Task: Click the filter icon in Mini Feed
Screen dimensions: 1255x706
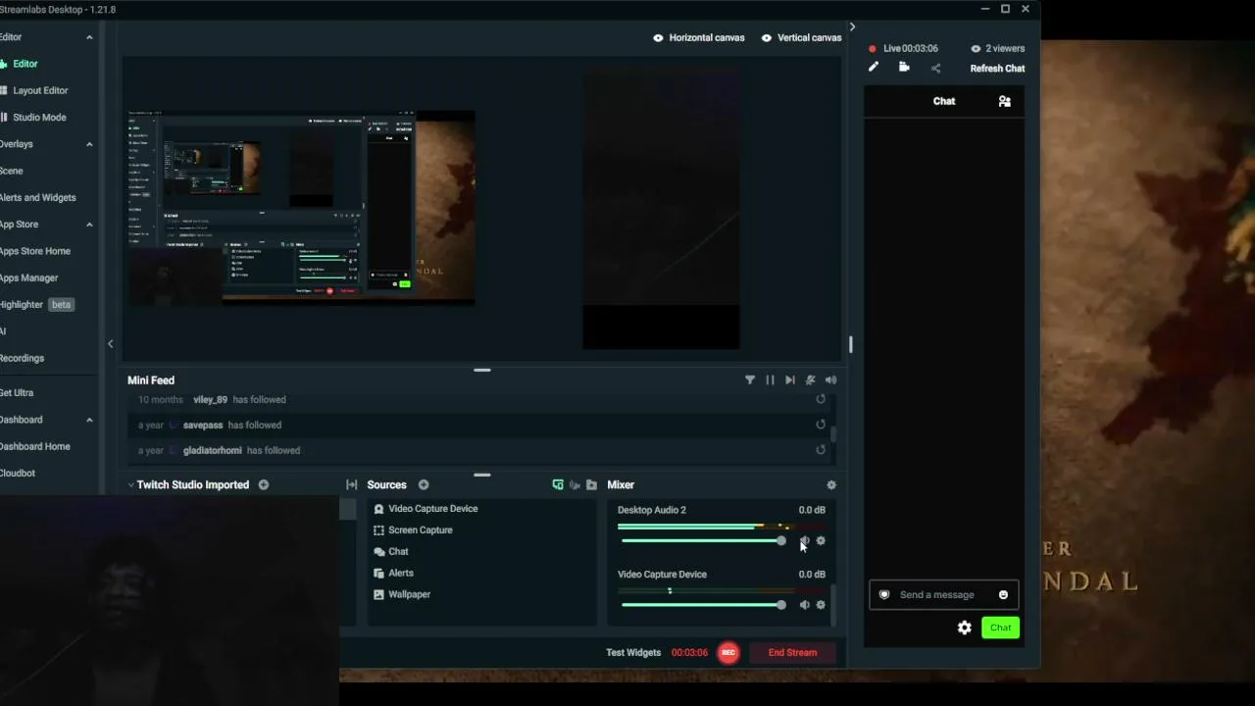Action: point(750,380)
